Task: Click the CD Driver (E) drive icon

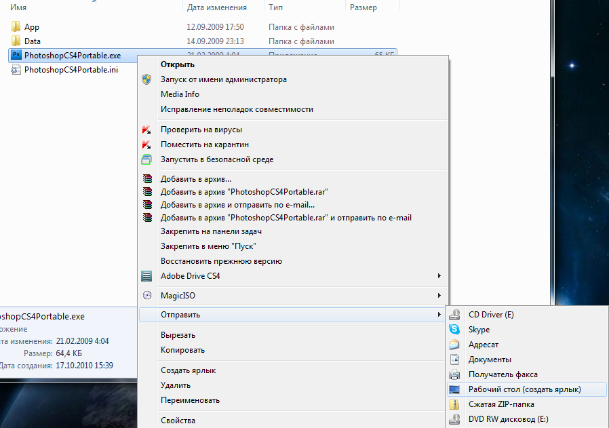Action: pyautogui.click(x=454, y=314)
